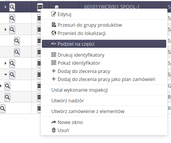Screen dimensions: 171x143
Task: Click the magnifier button in the last table row
Action: tap(3, 109)
